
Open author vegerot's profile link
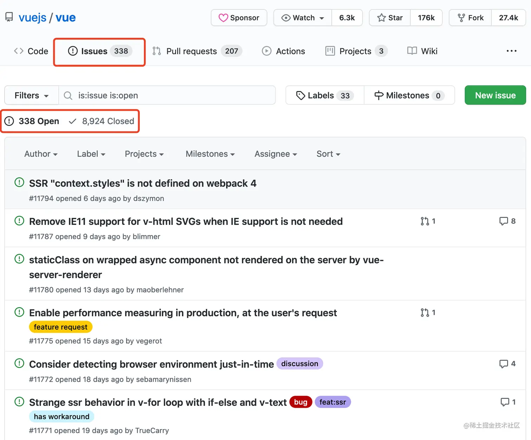click(x=149, y=341)
